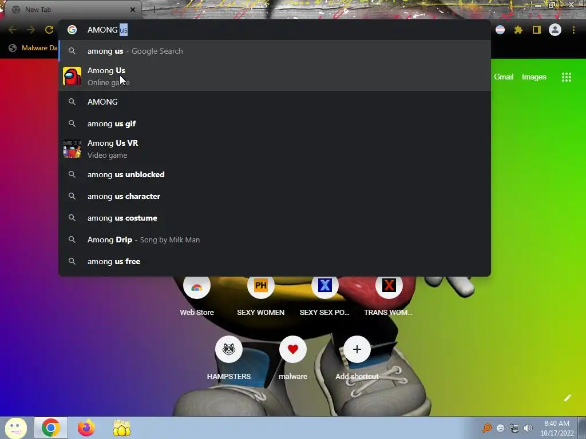Open the striped flag extension icon
The width and height of the screenshot is (586, 439).
click(500, 30)
